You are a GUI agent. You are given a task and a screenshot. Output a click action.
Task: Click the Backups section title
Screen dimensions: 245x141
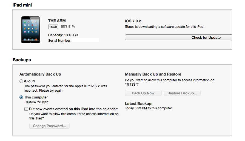(x=22, y=60)
